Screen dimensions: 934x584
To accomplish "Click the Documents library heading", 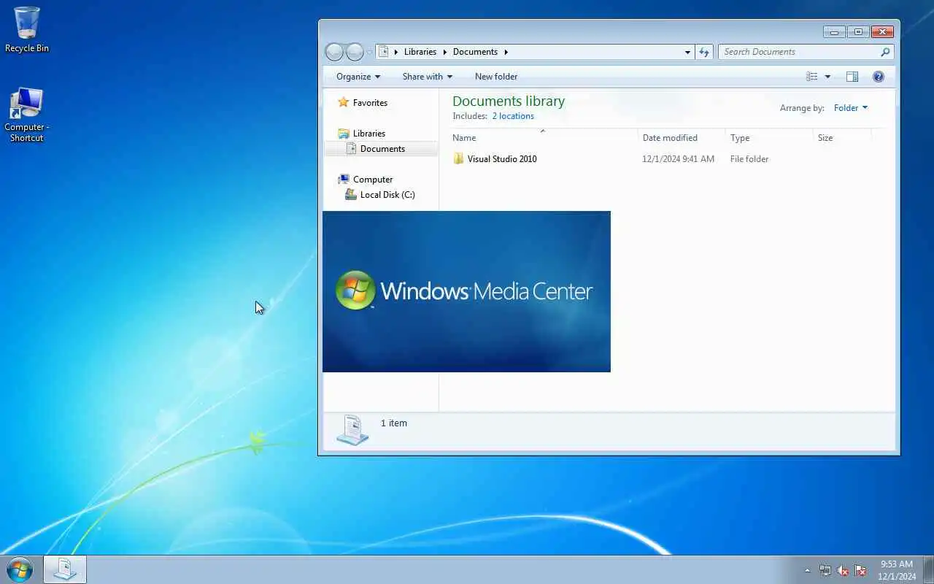I will pyautogui.click(x=509, y=101).
